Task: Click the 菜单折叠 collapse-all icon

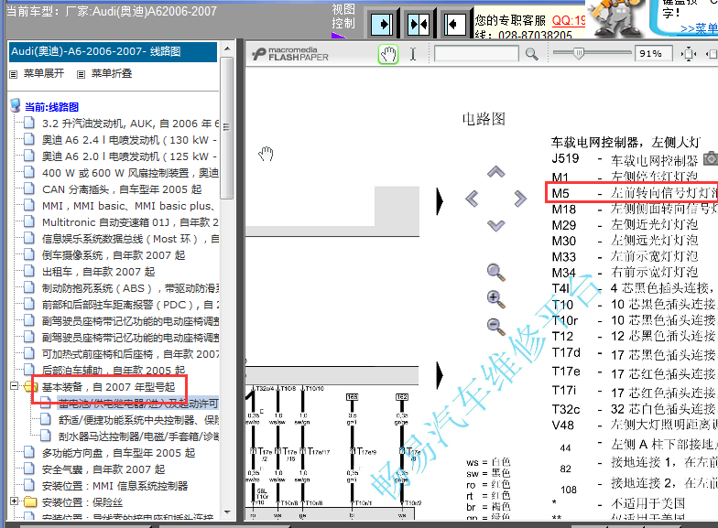Action: coord(81,74)
